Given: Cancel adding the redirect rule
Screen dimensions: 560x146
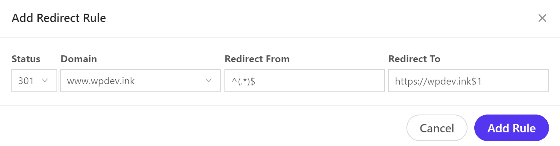Looking at the screenshot, I should (x=437, y=128).
